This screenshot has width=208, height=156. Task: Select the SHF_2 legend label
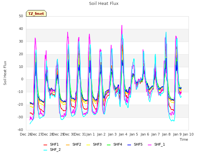coord(55,149)
